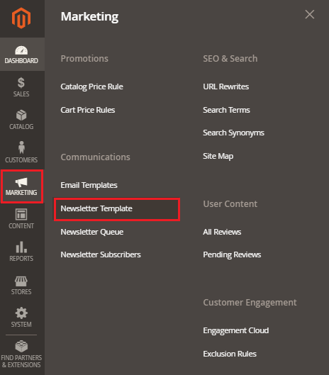The image size is (329, 375).
Task: Choose the Newsletter Template menu item
Action: pos(117,209)
